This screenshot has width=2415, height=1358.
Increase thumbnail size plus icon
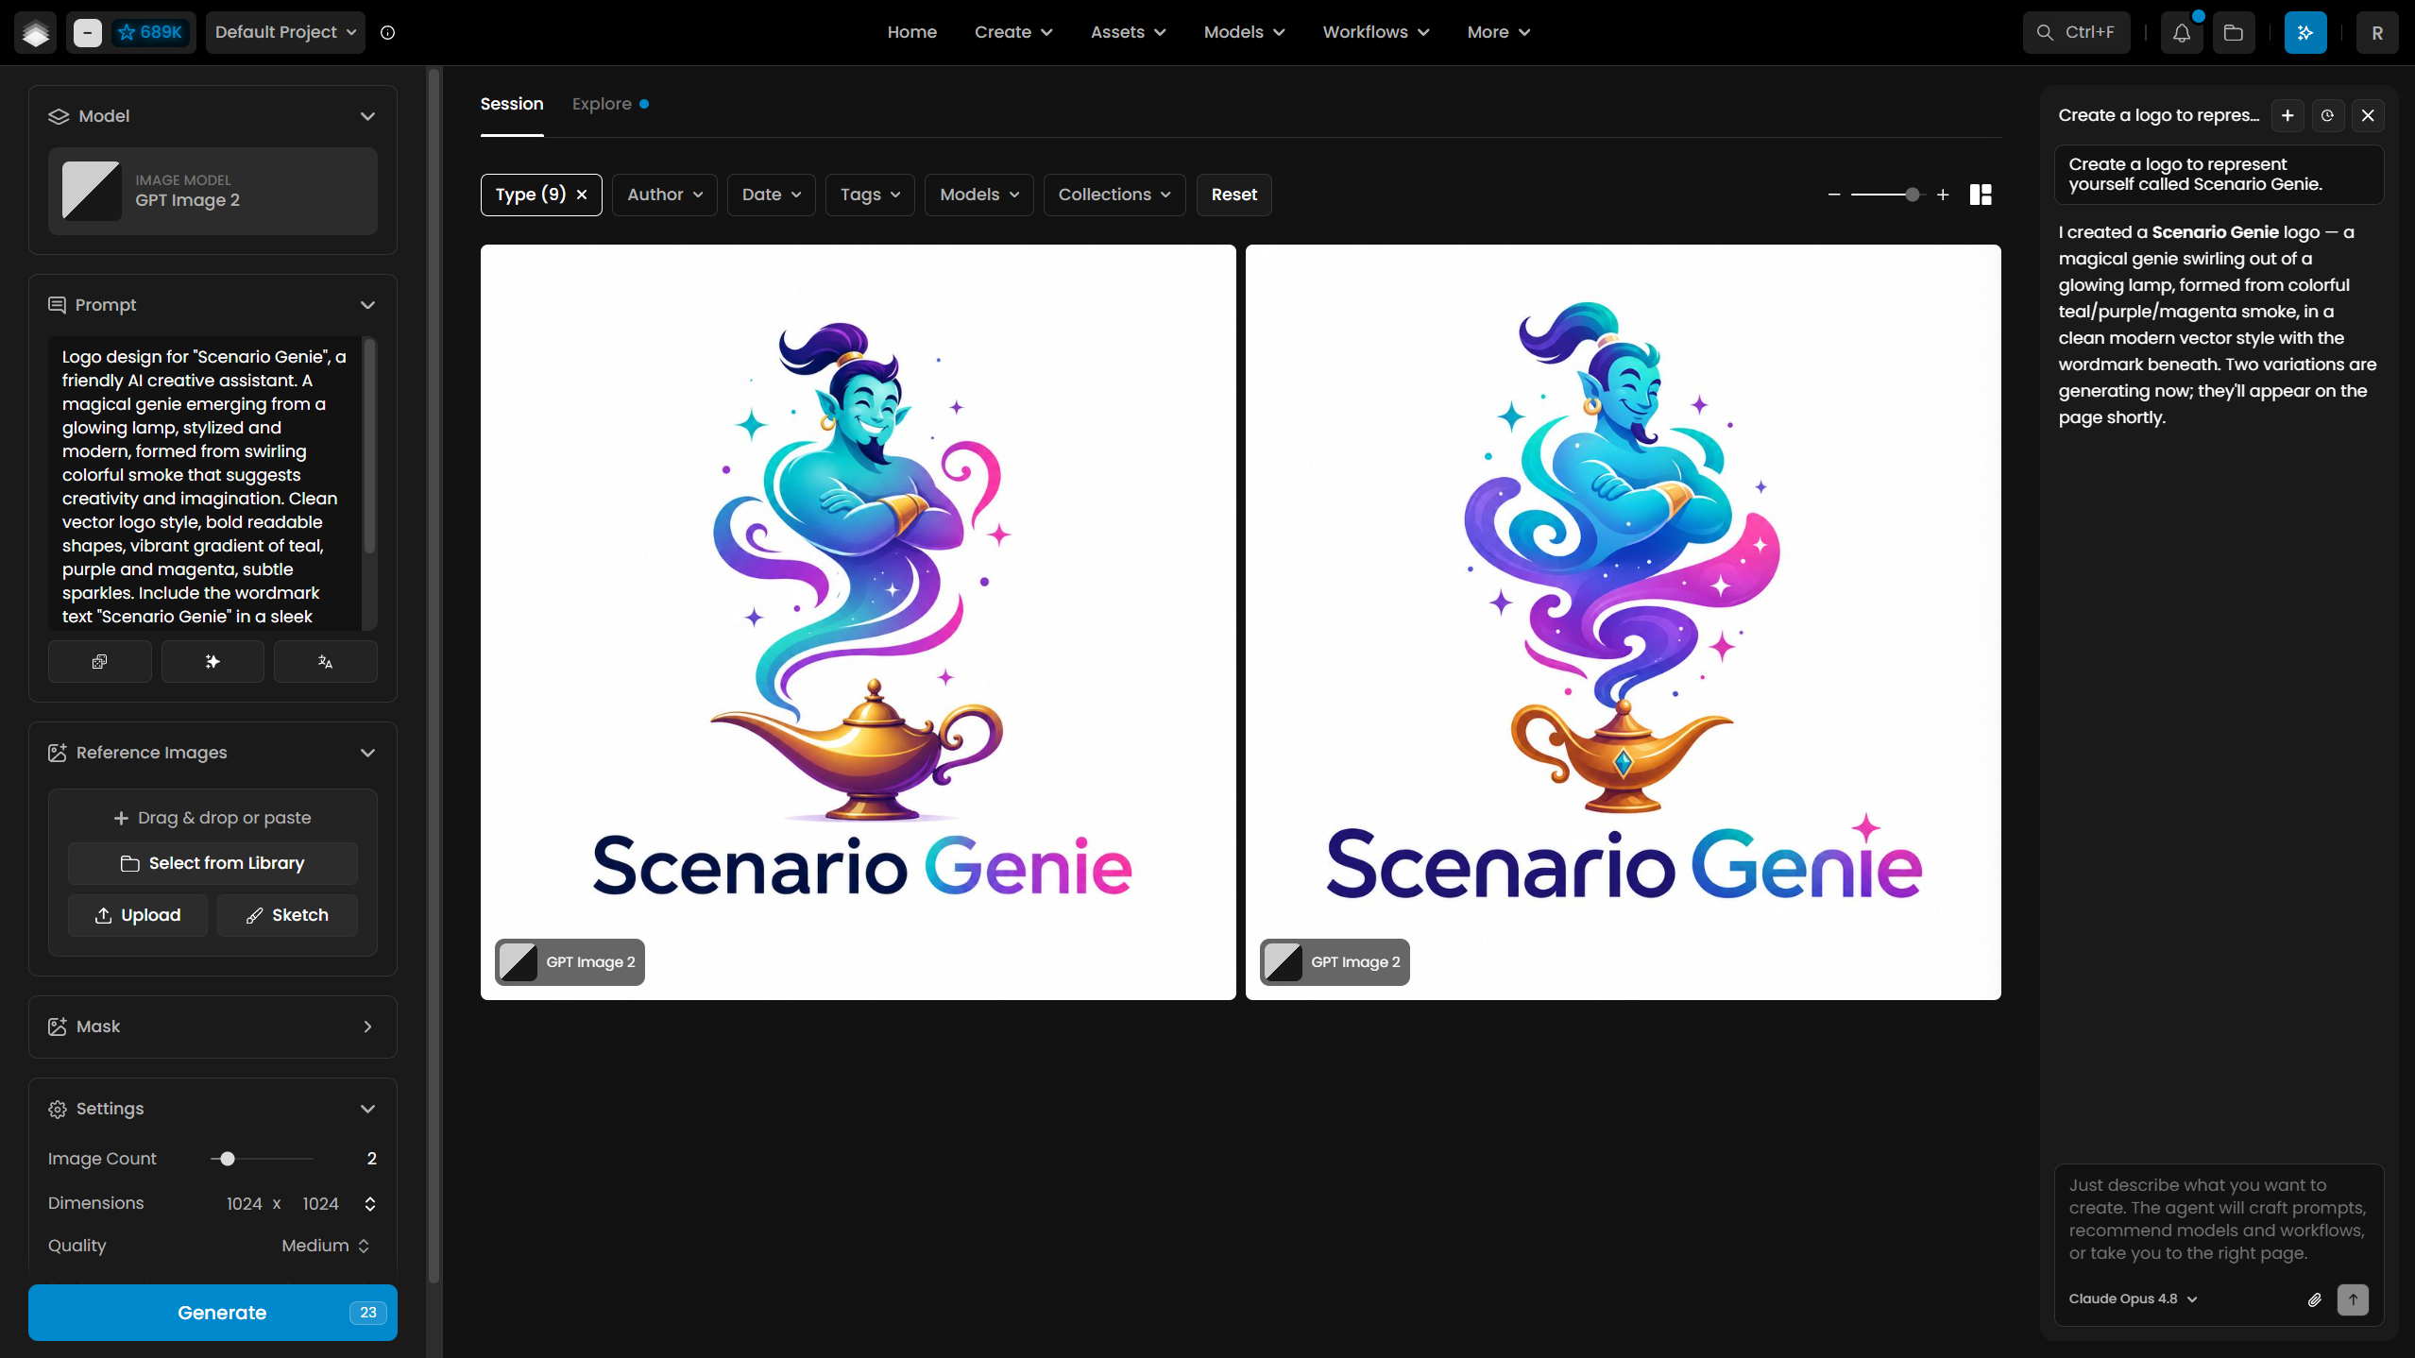coord(1943,195)
